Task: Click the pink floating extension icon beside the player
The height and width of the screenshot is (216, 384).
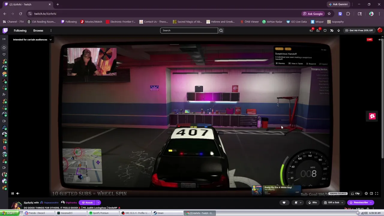Action: [x=372, y=116]
